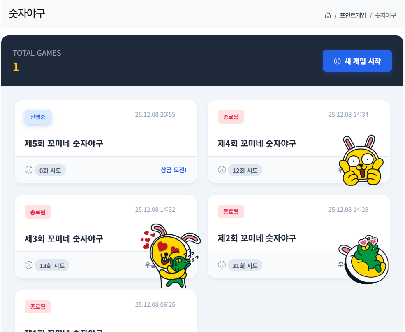405x332 pixels.
Task: Open the 제2회 꼬미네 숫자야구 game card
Action: [x=299, y=236]
